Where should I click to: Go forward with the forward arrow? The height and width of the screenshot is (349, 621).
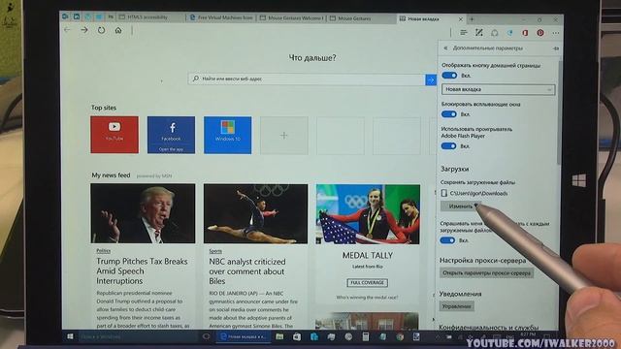(x=84, y=30)
